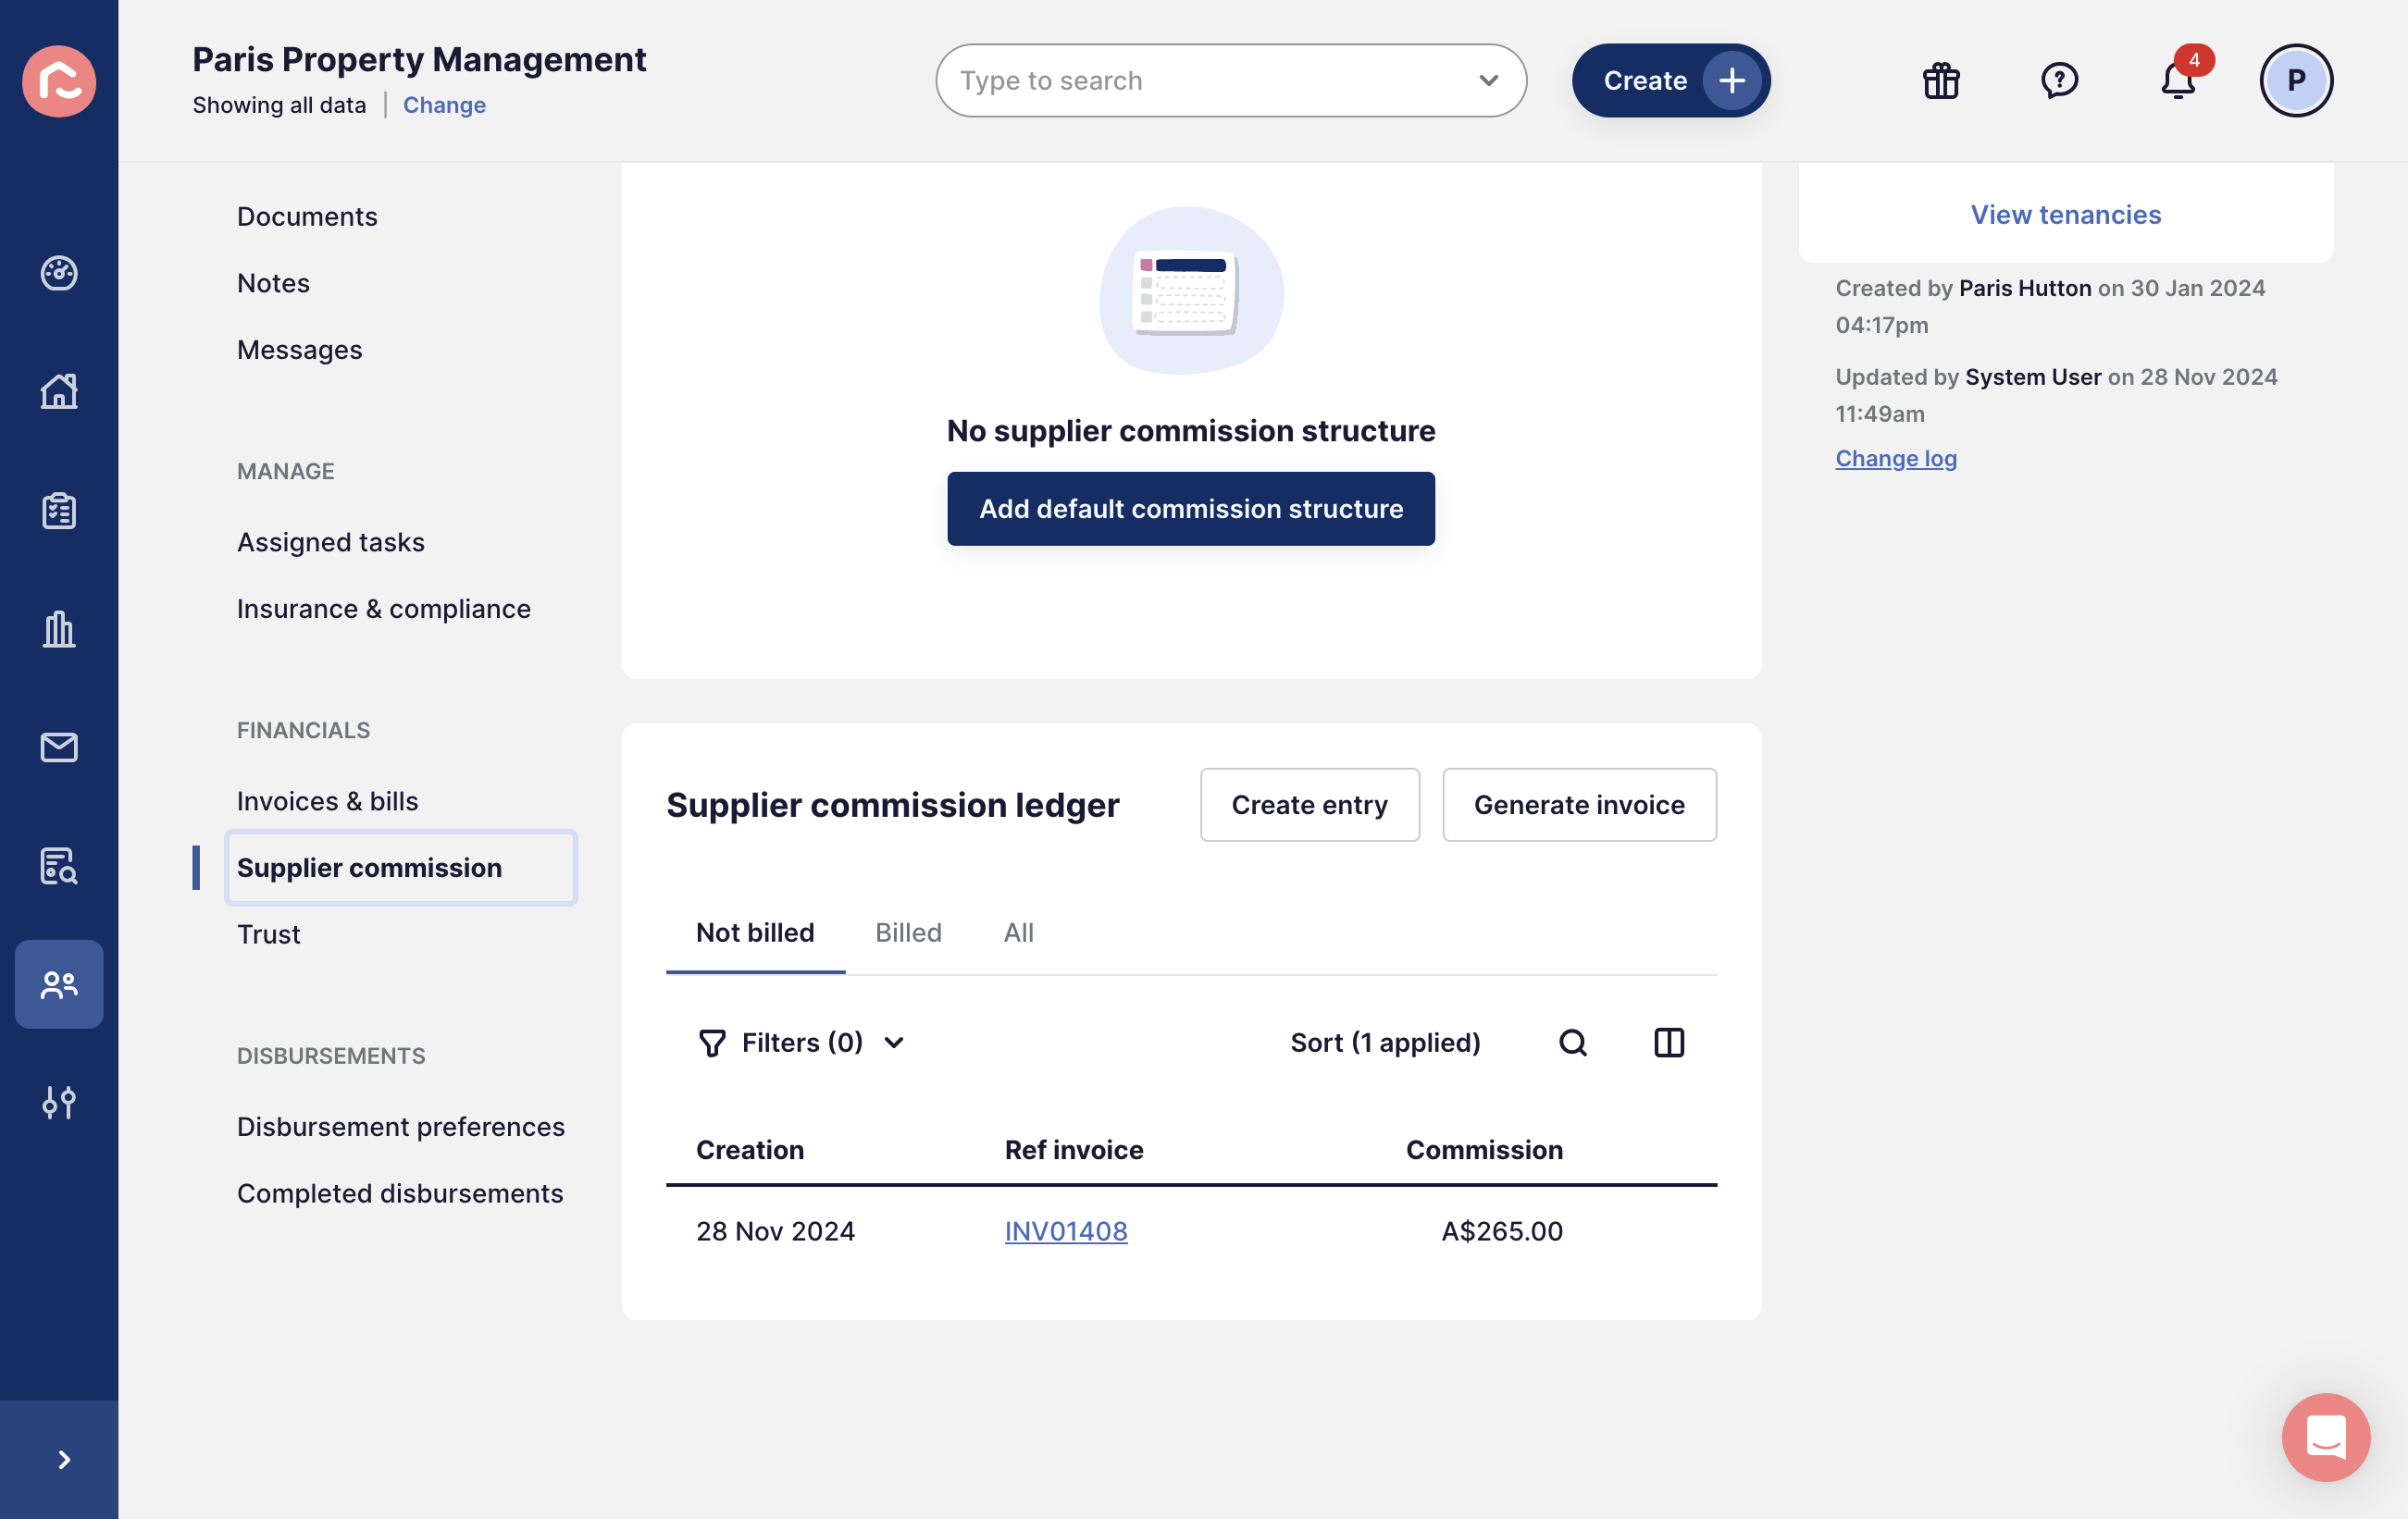
Task: Click the Filters funnel icon
Action: [x=712, y=1044]
